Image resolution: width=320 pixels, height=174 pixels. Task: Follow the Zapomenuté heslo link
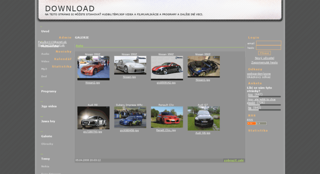click(x=264, y=63)
